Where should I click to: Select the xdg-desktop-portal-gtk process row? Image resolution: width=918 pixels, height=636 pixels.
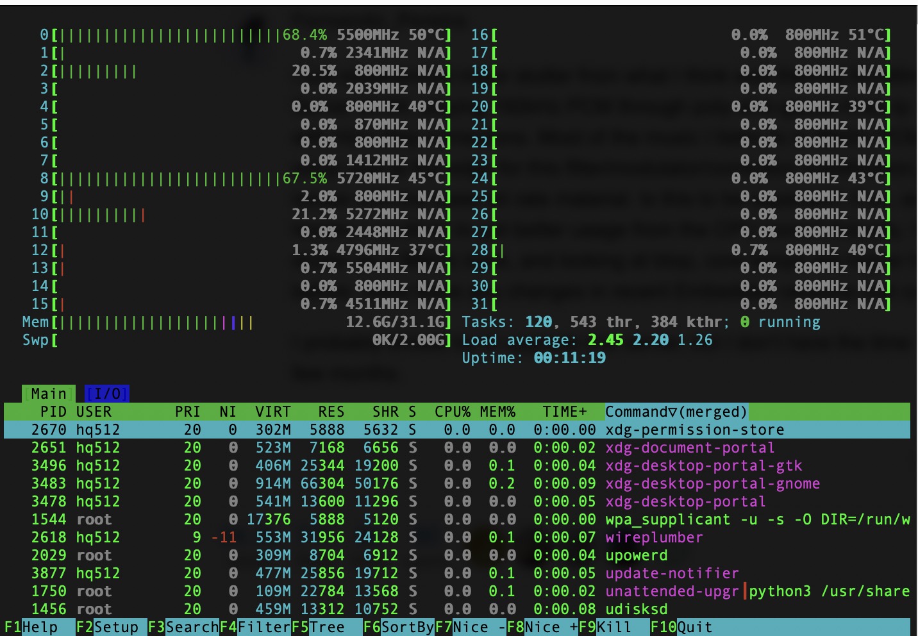click(457, 465)
